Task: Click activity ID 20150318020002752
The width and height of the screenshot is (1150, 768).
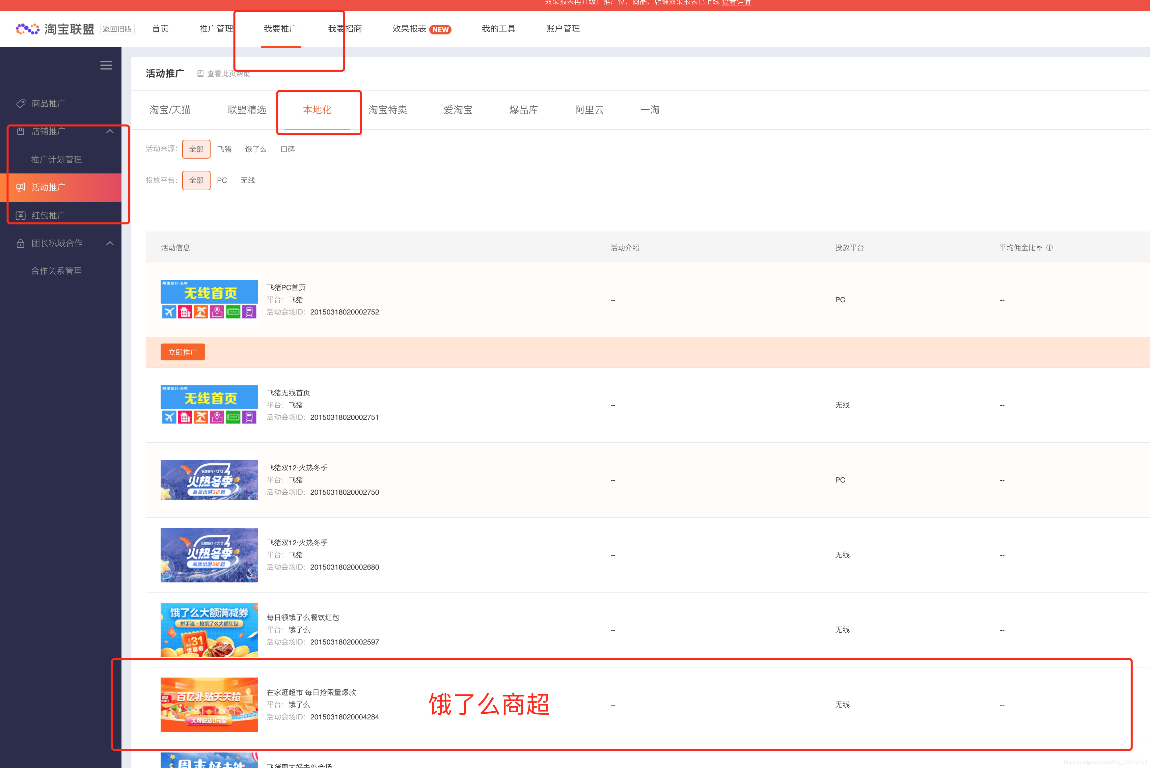Action: click(x=344, y=312)
